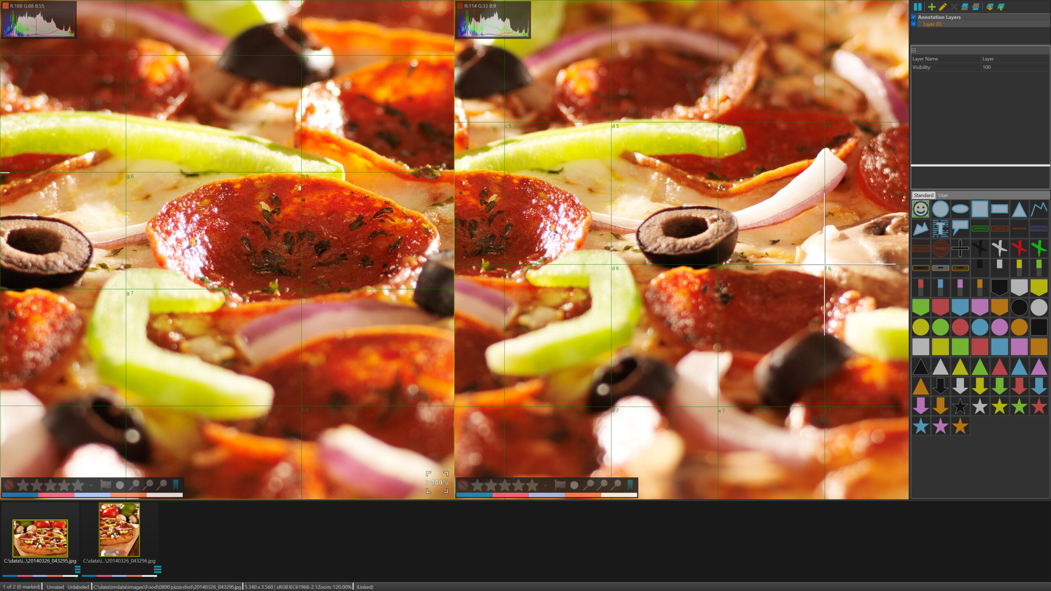Click the flag icon in left viewer
This screenshot has width=1051, height=591.
click(x=106, y=485)
